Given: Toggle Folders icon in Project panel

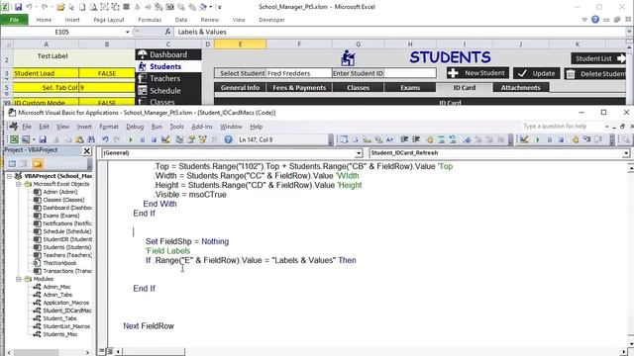Looking at the screenshot, I should tap(38, 164).
